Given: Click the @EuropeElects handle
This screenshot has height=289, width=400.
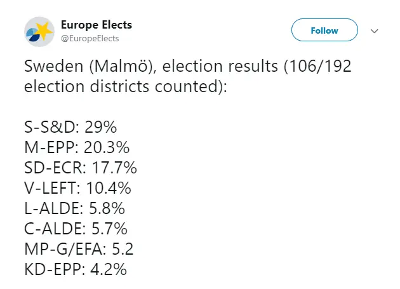Looking at the screenshot, I should [90, 39].
